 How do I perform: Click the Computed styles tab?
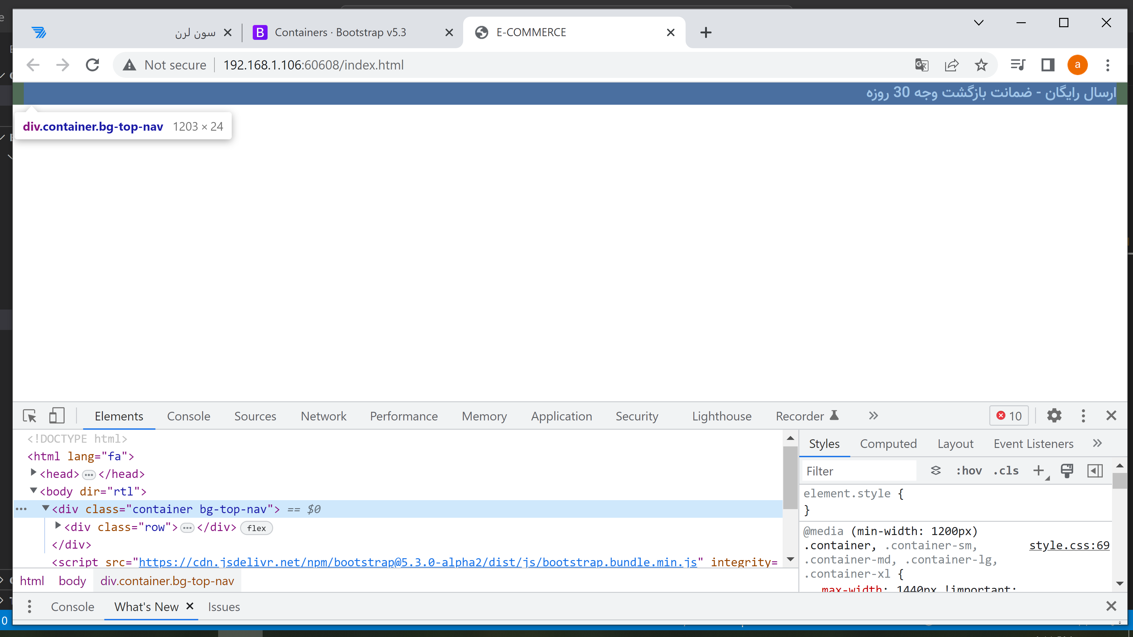click(888, 443)
